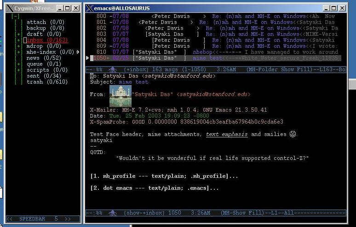Open the queue (0/1) folder
356x227 pixels.
click(44, 64)
